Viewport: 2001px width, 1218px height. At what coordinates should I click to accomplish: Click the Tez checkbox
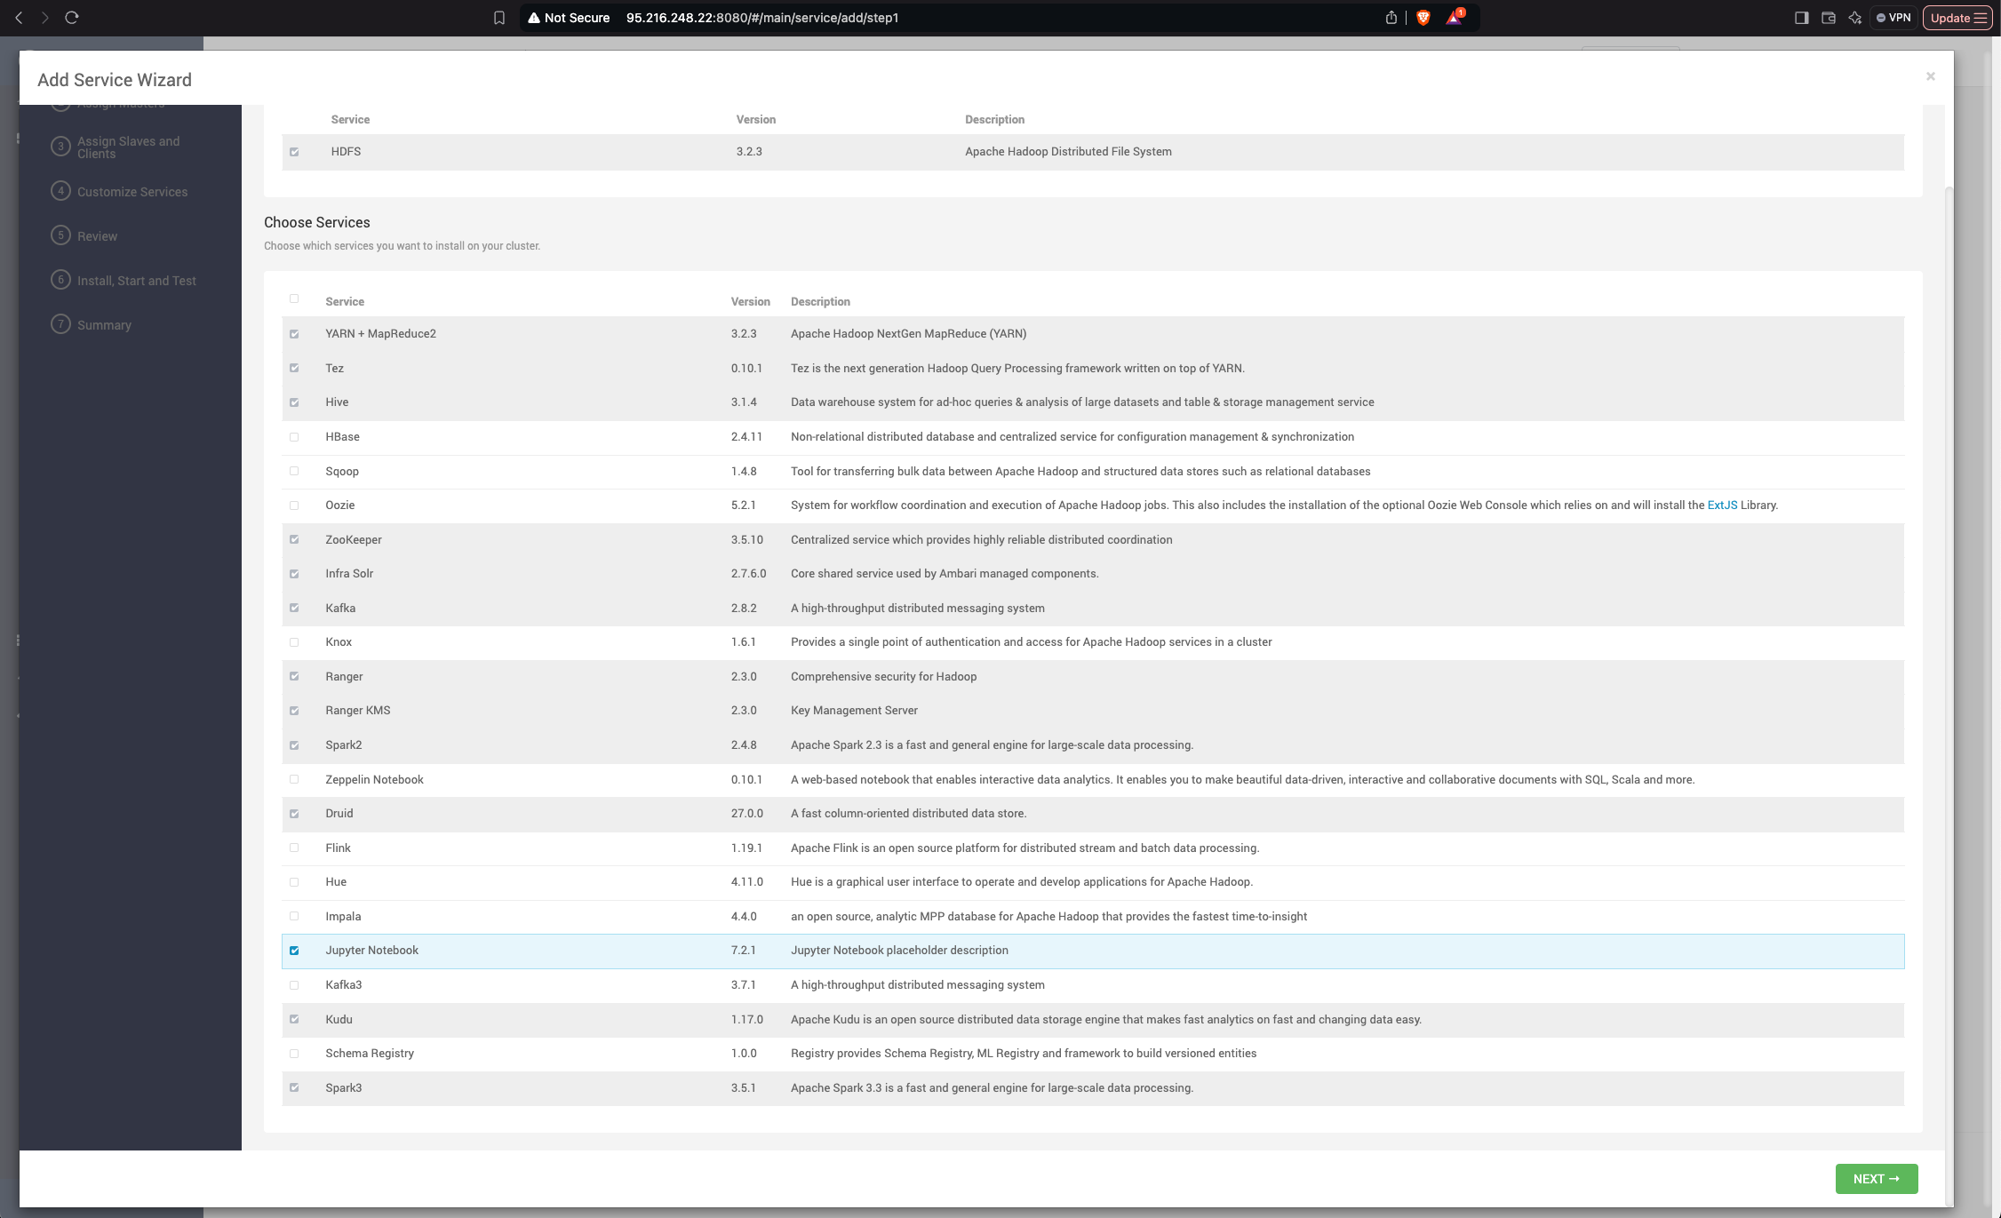[294, 368]
